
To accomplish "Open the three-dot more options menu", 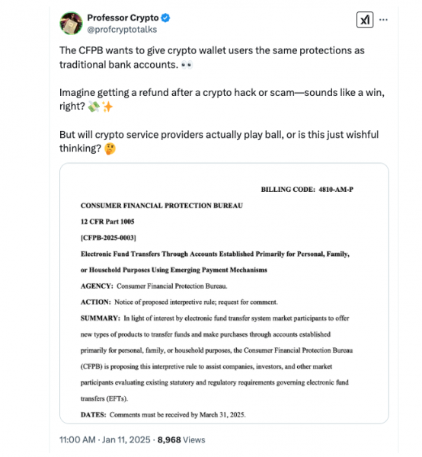I will [x=383, y=20].
